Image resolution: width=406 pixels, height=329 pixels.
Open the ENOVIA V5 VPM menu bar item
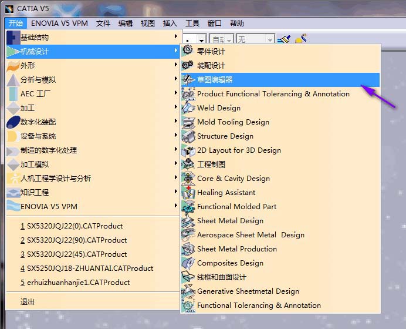pyautogui.click(x=59, y=23)
